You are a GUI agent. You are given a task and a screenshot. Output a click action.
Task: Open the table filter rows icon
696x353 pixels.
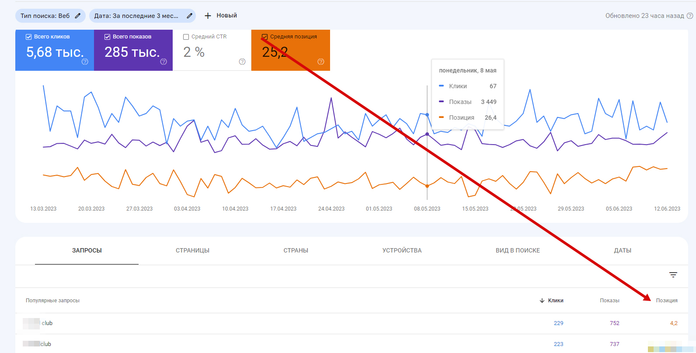click(x=673, y=275)
